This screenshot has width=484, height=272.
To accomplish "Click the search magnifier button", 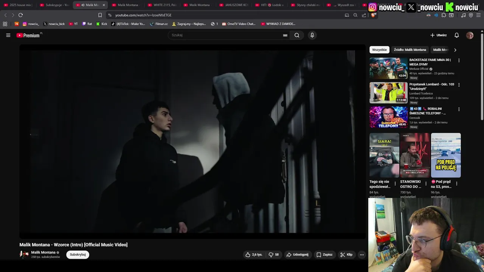I will (x=297, y=35).
